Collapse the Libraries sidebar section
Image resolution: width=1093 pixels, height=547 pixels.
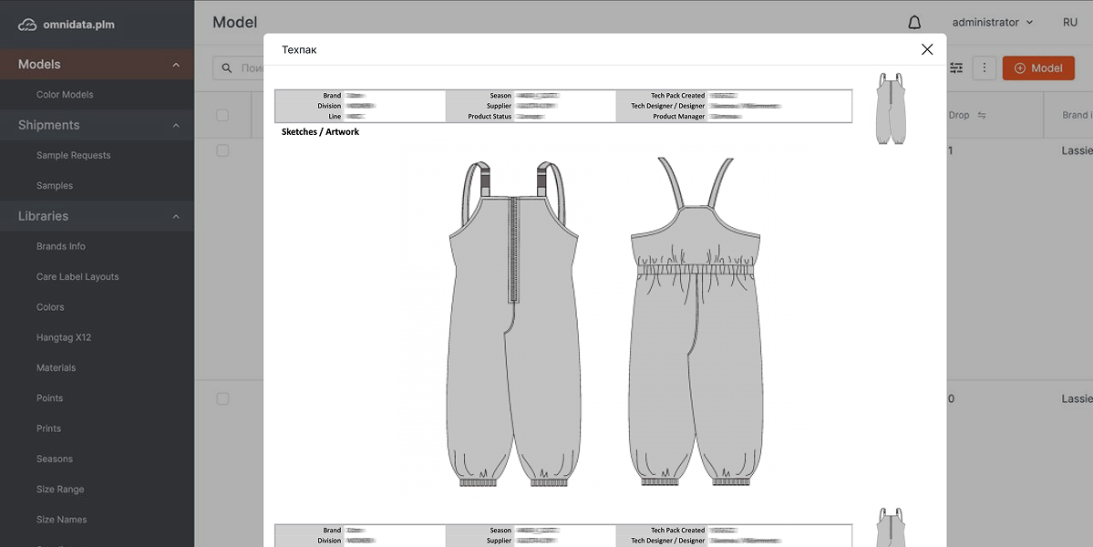176,217
